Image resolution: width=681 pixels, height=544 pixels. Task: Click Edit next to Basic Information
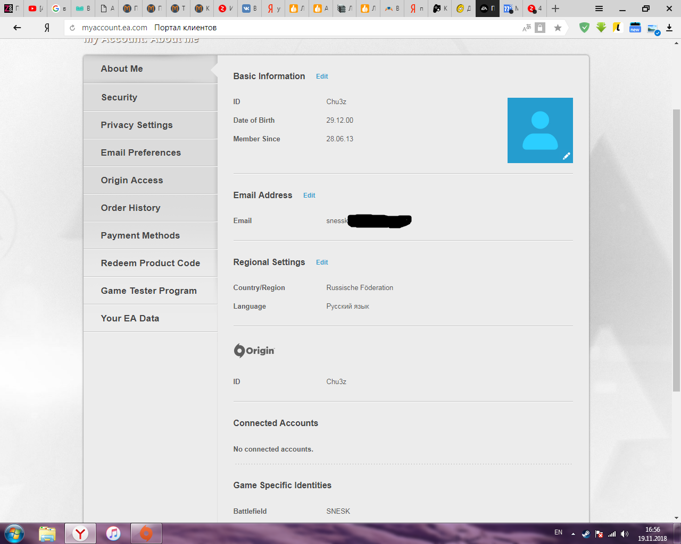(x=322, y=76)
